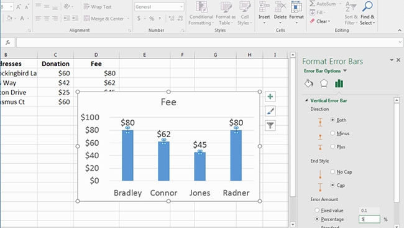This screenshot has height=228, width=404.
Task: Click the Format cells button
Action: (296, 13)
